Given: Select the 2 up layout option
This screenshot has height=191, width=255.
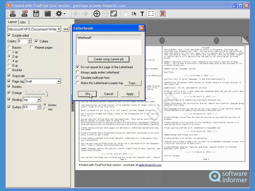Looking at the screenshot, I should (9, 56).
